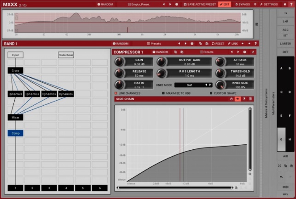Image resolution: width=296 pixels, height=199 pixels.
Task: Copy A-H preset icon in sidebar
Action: tap(285, 165)
